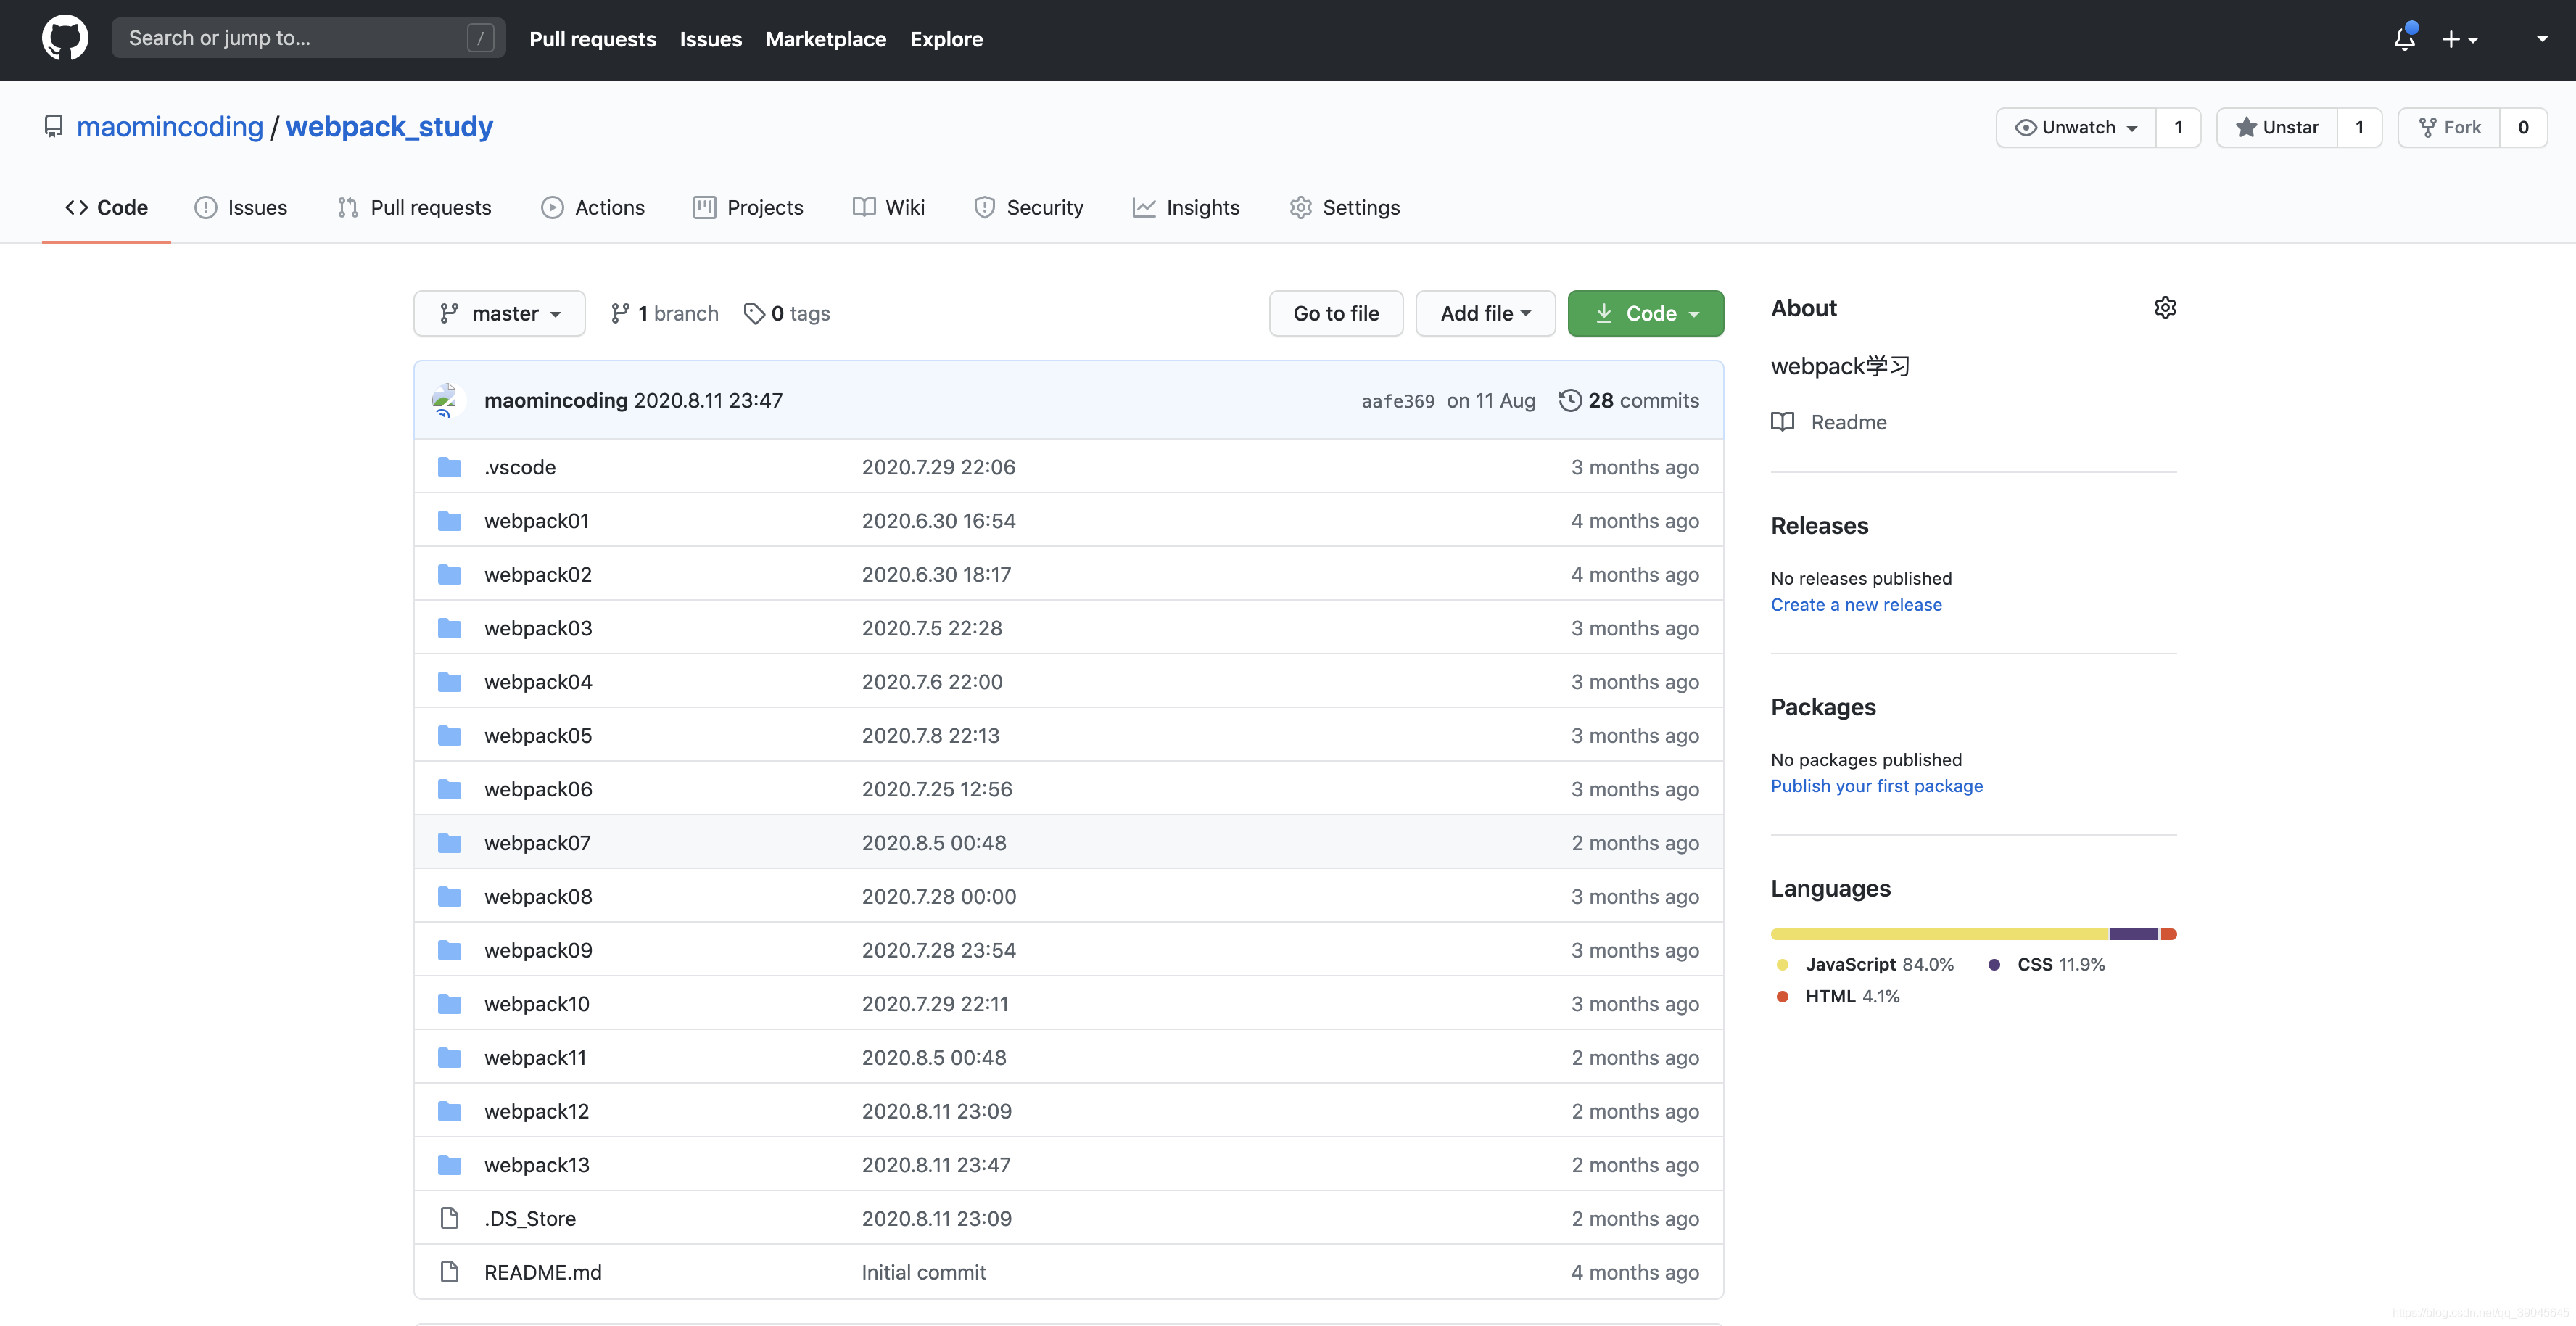Click the Readme book icon in About
The image size is (2576, 1326).
point(1782,422)
